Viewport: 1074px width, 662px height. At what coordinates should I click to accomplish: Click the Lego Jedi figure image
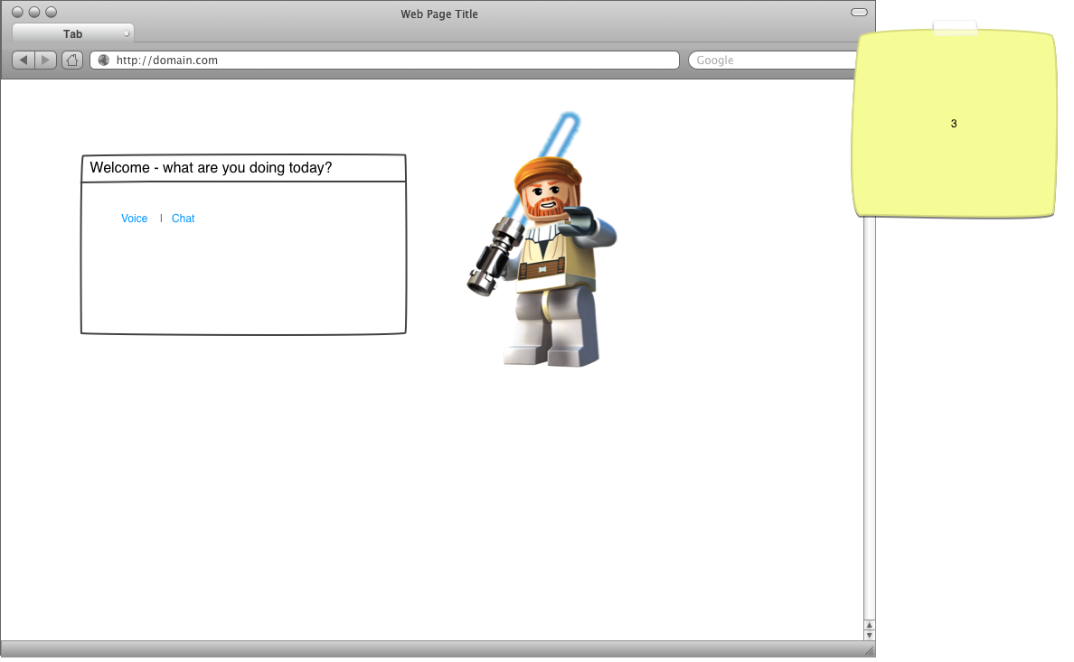tap(542, 239)
